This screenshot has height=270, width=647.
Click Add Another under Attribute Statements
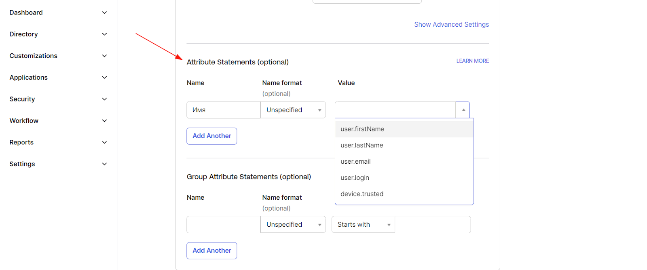[x=212, y=136]
